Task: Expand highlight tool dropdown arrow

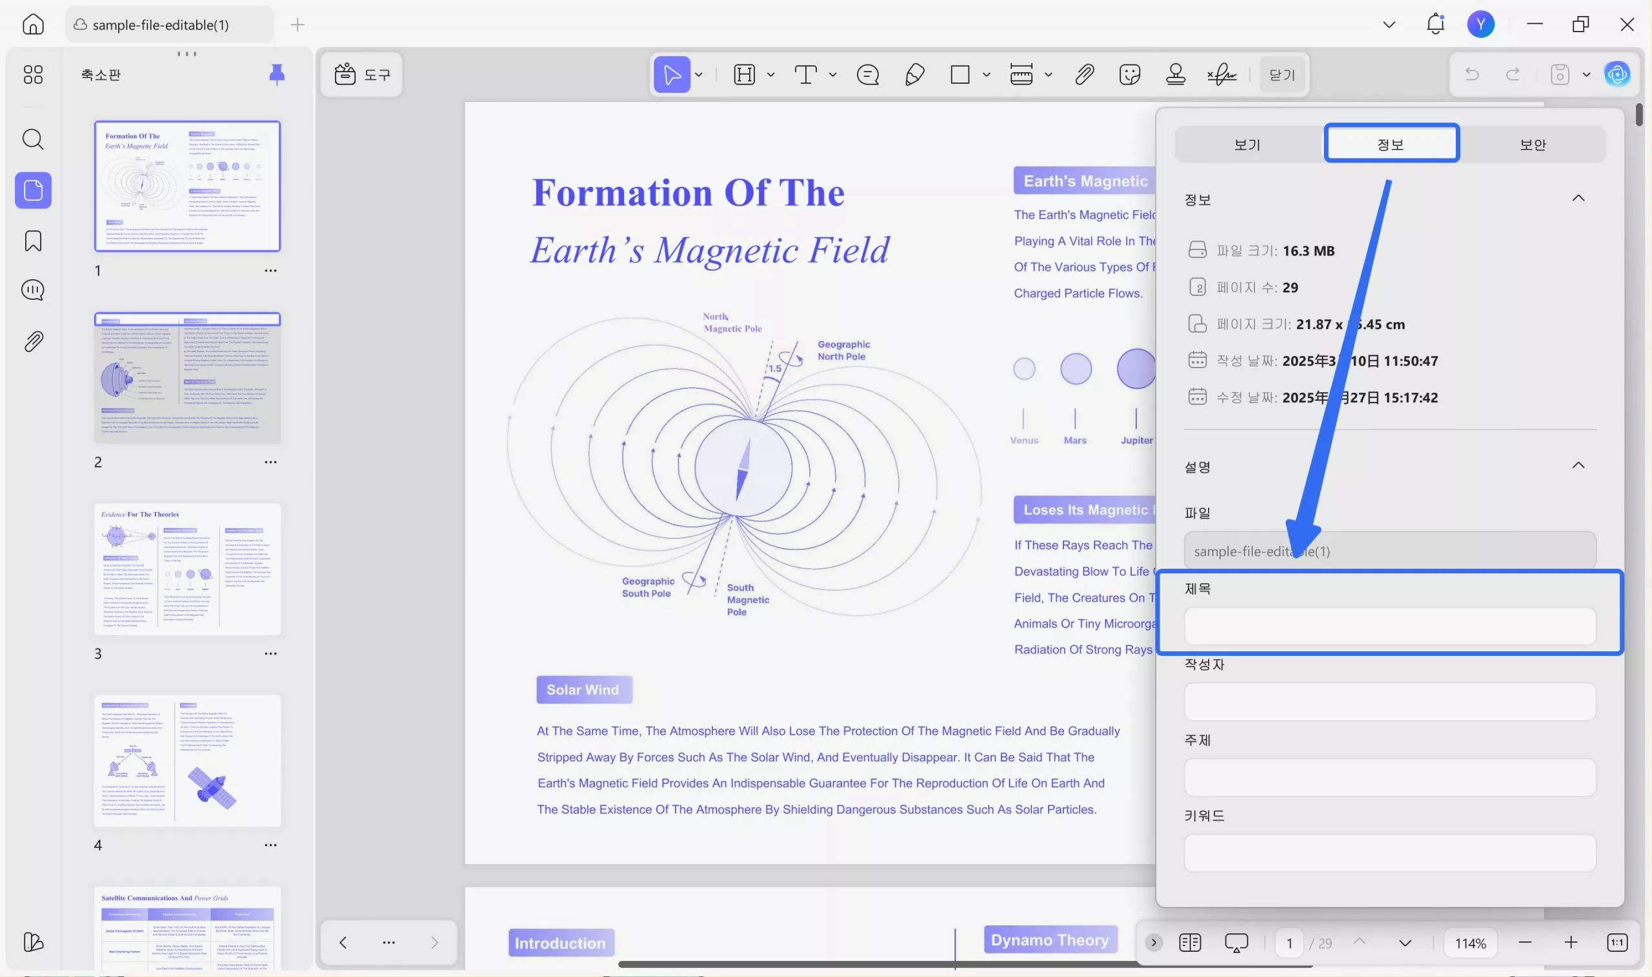Action: click(x=771, y=74)
